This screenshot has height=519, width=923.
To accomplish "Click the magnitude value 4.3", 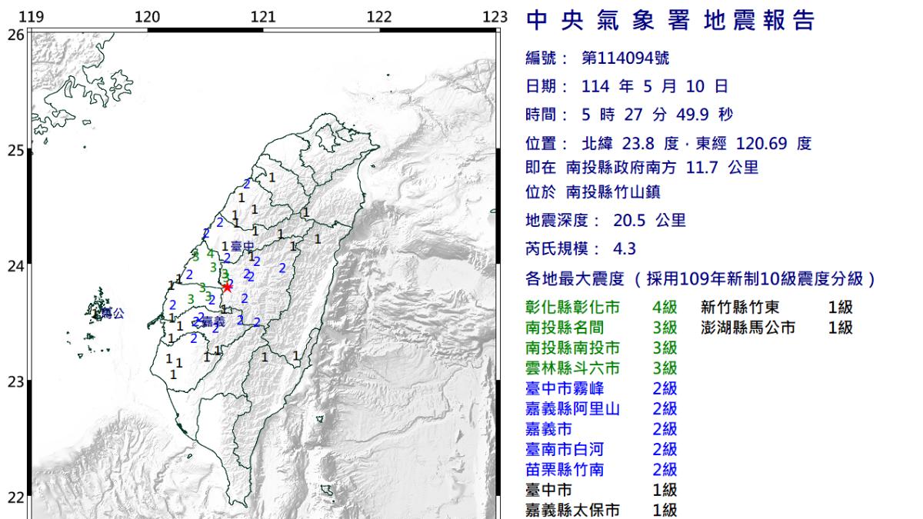I will click(x=624, y=249).
